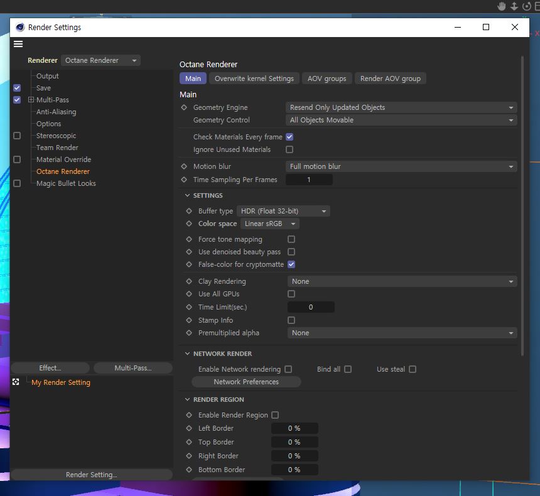Click the keyframe diamond beside Top Border
540x496 pixels.
[x=189, y=442]
